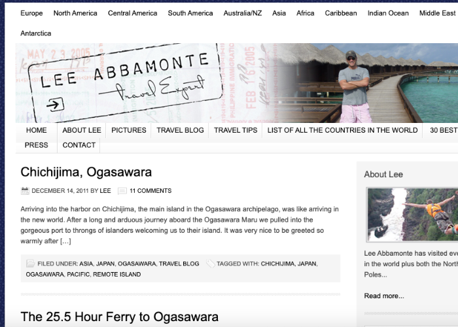The image size is (458, 327).
Task: Click the bungee jump thumbnail in sidebar
Action: 412,215
